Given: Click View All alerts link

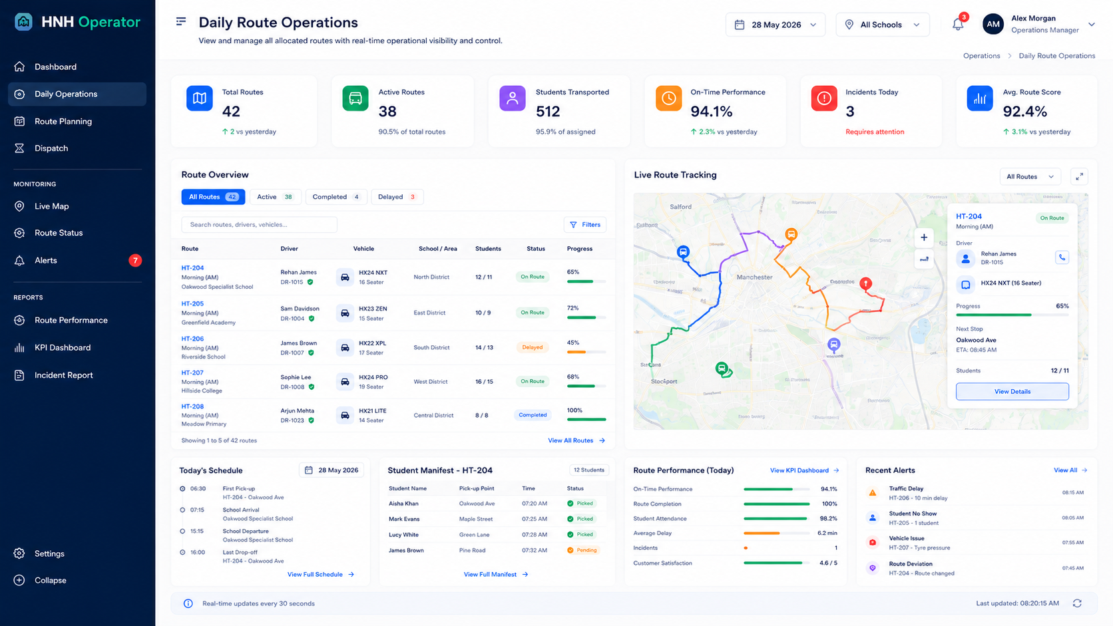Looking at the screenshot, I should [1070, 470].
